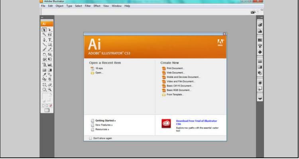Pick the Pen tool in toolbox
Viewport: 299px width, 159px height.
pyautogui.click(x=44, y=40)
